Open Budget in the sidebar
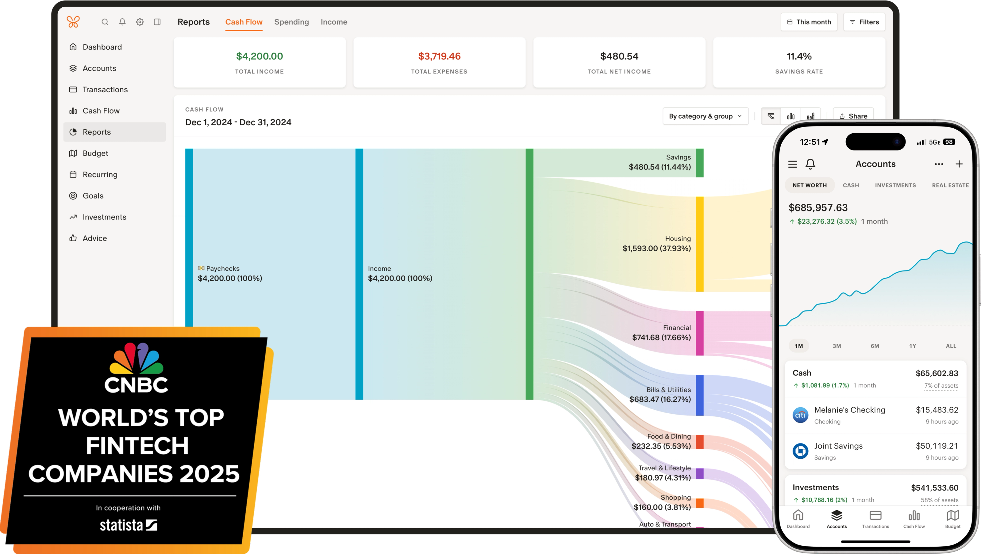 pos(95,153)
